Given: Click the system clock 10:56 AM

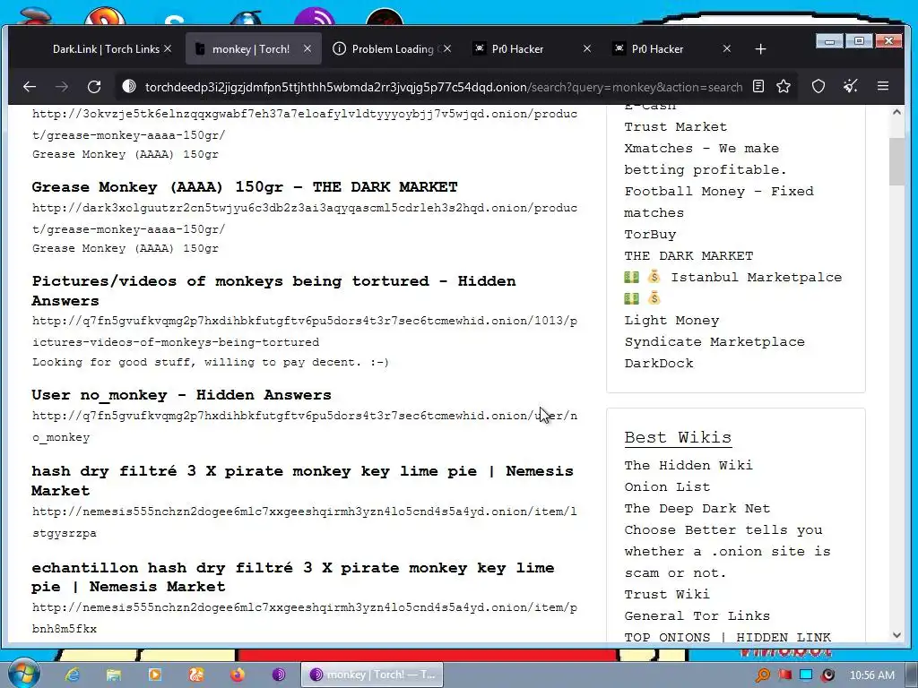Looking at the screenshot, I should 871,675.
